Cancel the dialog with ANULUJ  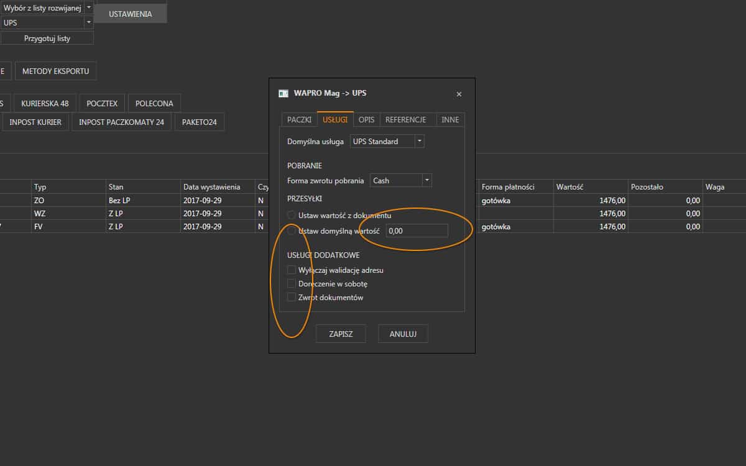coord(403,334)
